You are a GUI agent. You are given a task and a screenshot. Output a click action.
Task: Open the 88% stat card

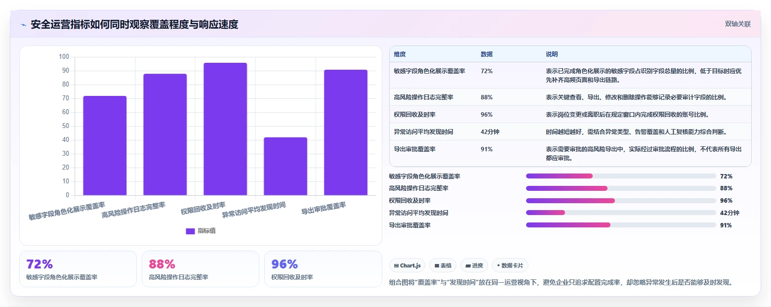201,269
